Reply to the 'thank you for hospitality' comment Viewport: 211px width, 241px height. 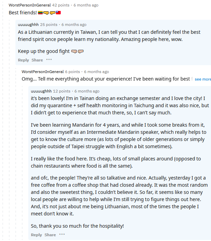coord(36,235)
